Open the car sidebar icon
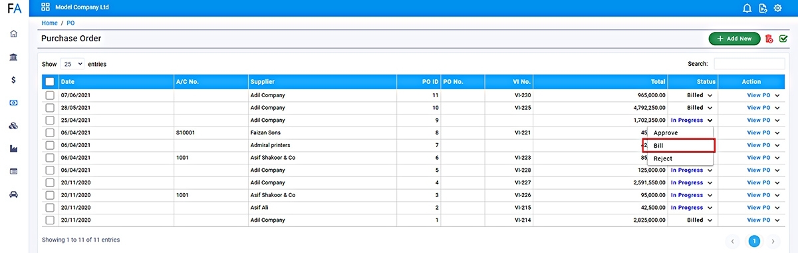798x253 pixels. 14,194
